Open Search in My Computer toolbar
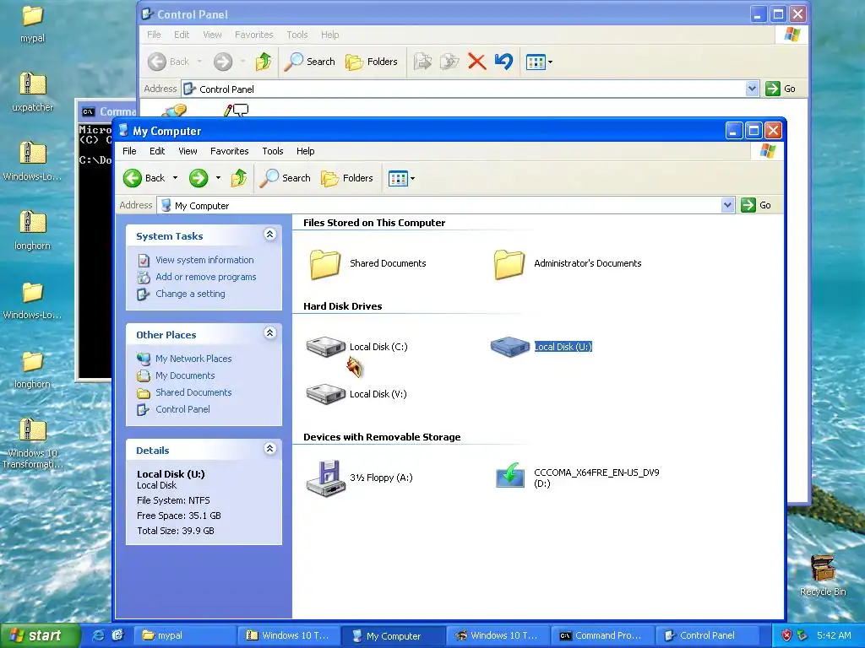The image size is (865, 648). (x=286, y=178)
